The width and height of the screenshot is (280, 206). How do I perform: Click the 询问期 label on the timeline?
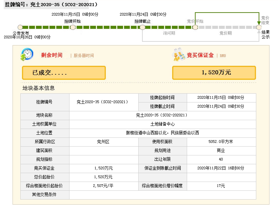point(169,33)
